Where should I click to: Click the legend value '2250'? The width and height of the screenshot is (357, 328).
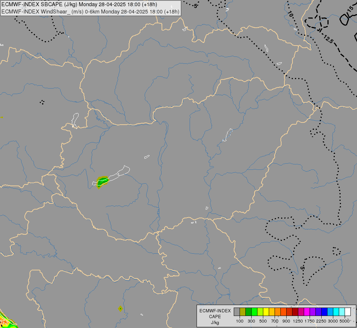point(321,321)
